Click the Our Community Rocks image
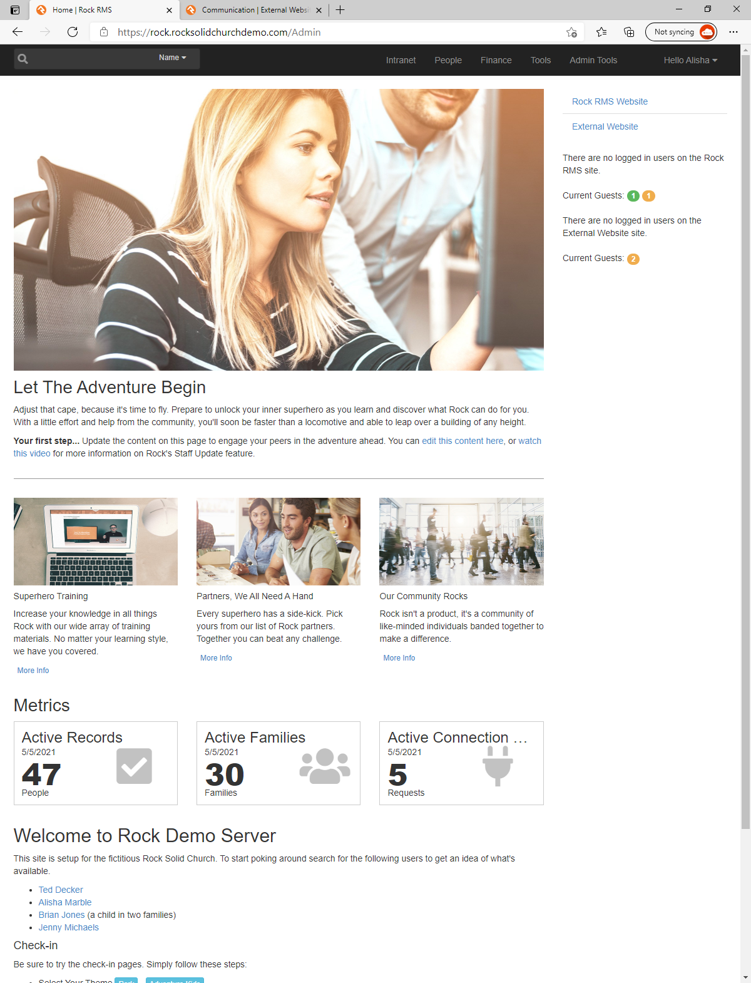The image size is (751, 983). [461, 542]
